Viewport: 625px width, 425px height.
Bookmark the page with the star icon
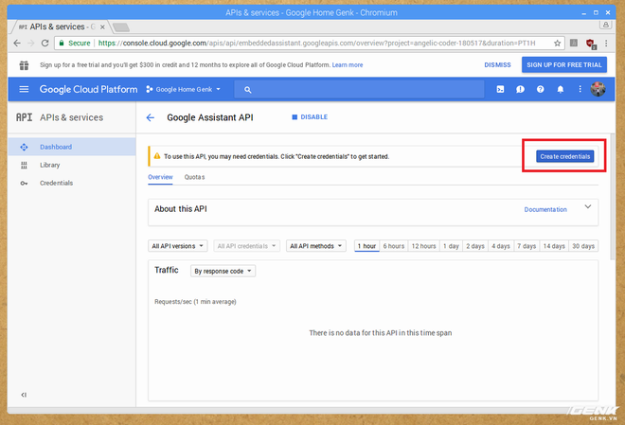pyautogui.click(x=557, y=43)
